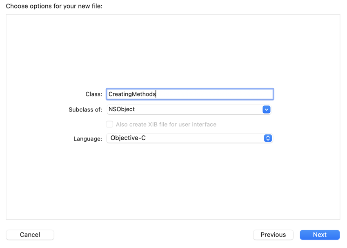The image size is (347, 248).
Task: Click the blue chevron next to NSObject
Action: click(x=267, y=109)
